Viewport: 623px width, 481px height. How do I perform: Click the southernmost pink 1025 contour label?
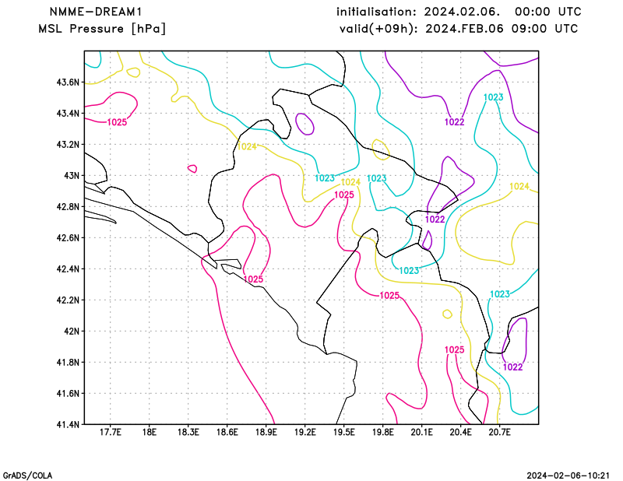[455, 350]
